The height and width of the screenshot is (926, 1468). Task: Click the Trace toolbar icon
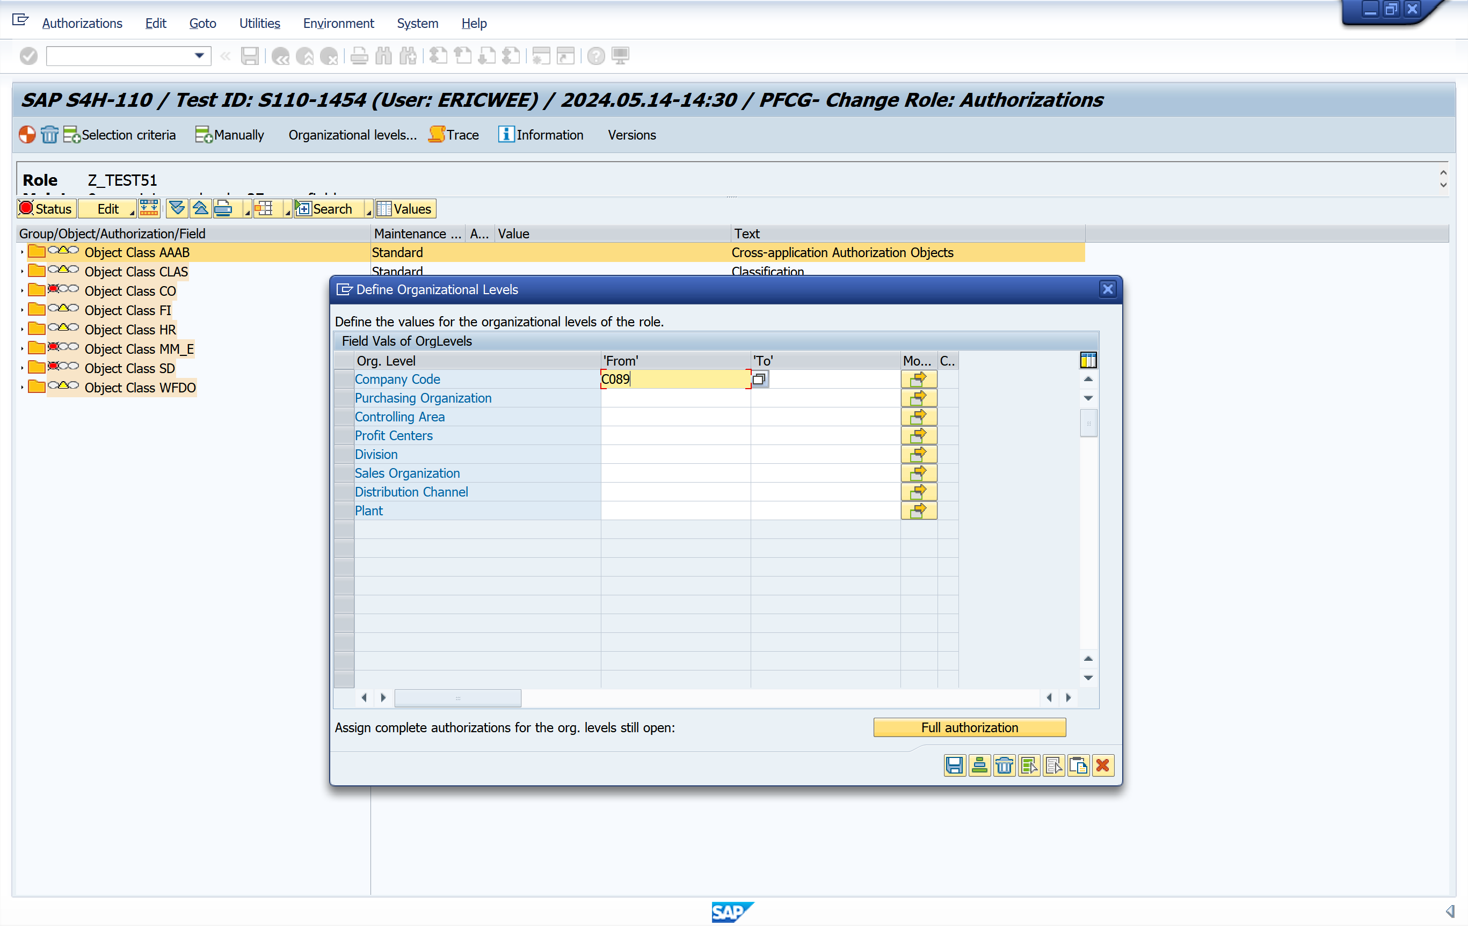tap(437, 135)
